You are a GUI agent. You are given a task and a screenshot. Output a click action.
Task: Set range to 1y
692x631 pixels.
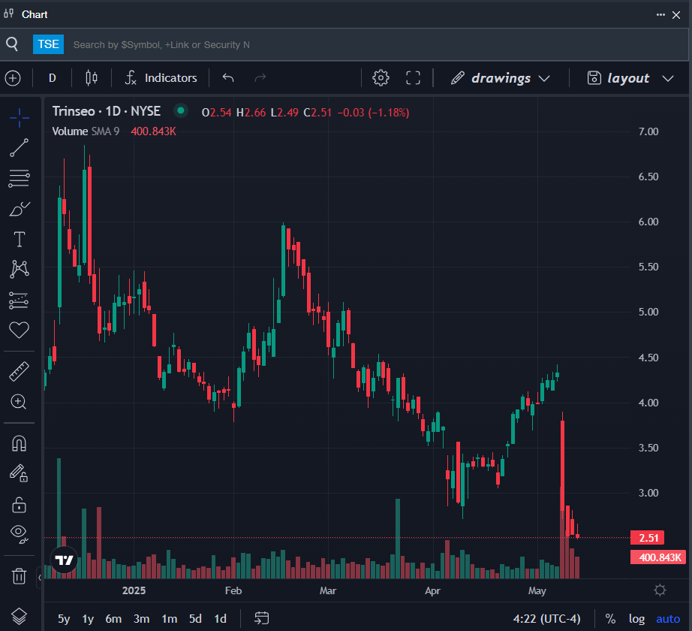pyautogui.click(x=88, y=619)
